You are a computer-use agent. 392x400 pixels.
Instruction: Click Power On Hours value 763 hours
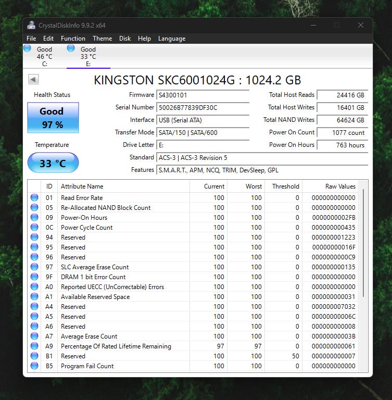coord(343,145)
